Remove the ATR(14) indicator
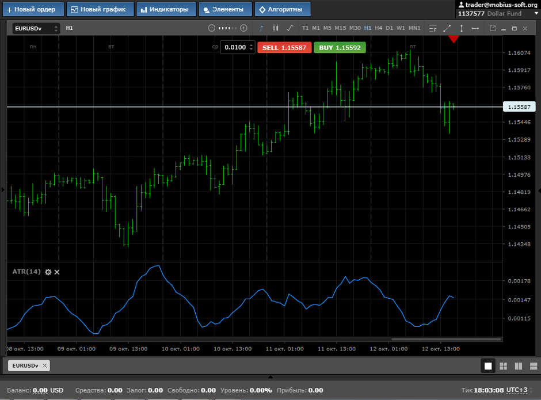541x400 pixels. click(57, 272)
